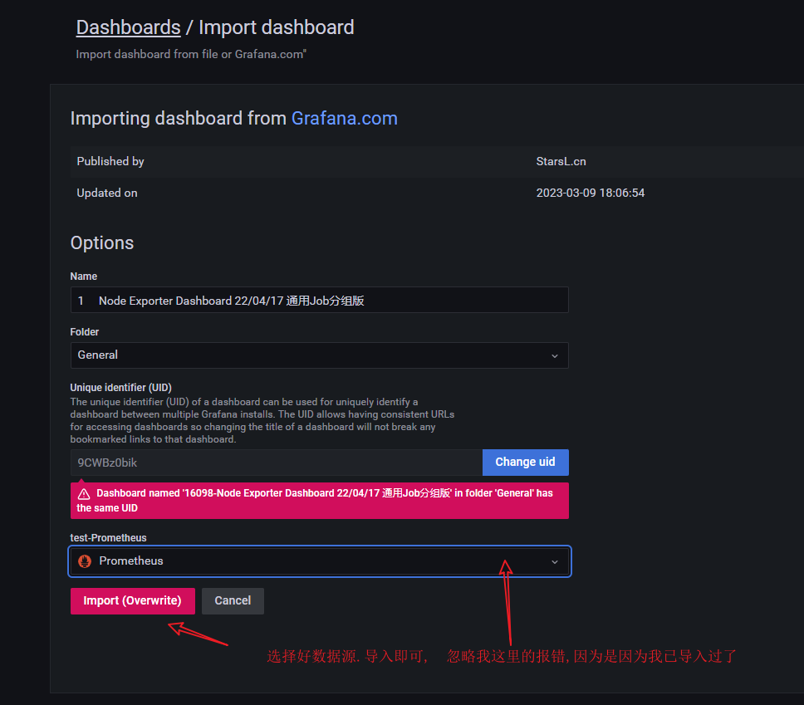Click the warning triangle icon in error
804x705 pixels.
click(84, 494)
